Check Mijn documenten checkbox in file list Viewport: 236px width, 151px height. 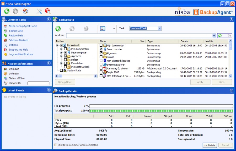pos(101,45)
